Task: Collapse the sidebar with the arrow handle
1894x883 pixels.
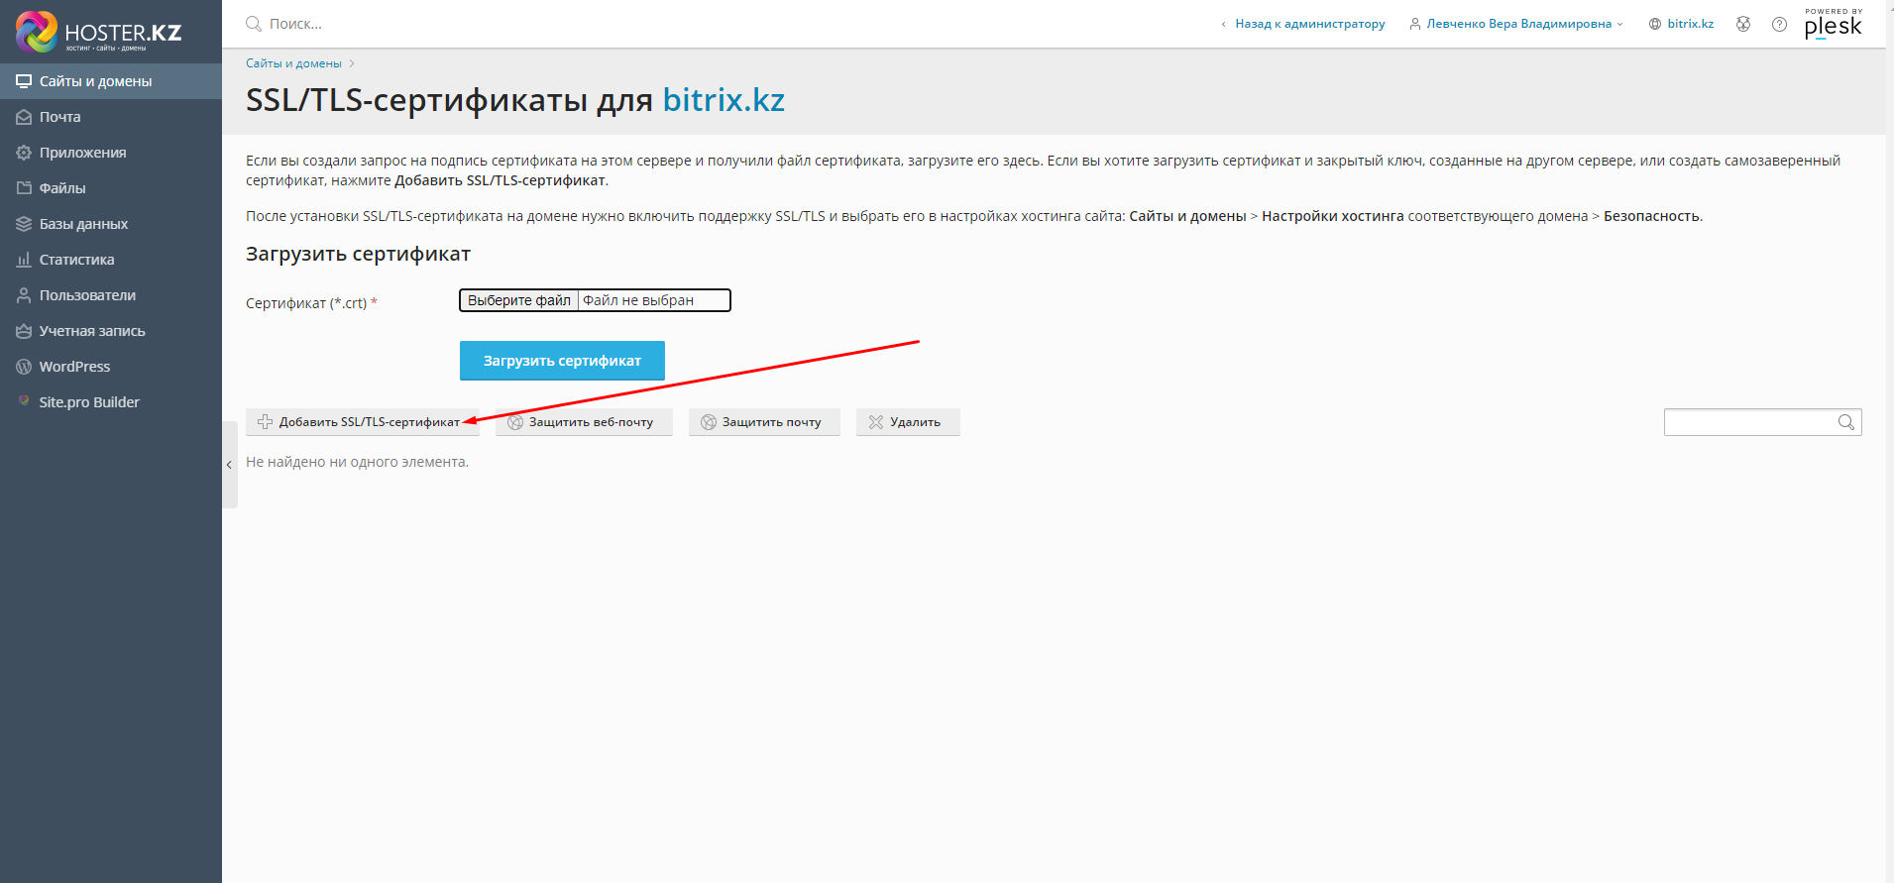Action: point(229,465)
